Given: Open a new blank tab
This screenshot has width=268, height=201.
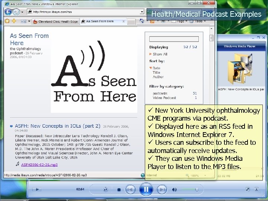Looking at the screenshot, I should pos(131,22).
